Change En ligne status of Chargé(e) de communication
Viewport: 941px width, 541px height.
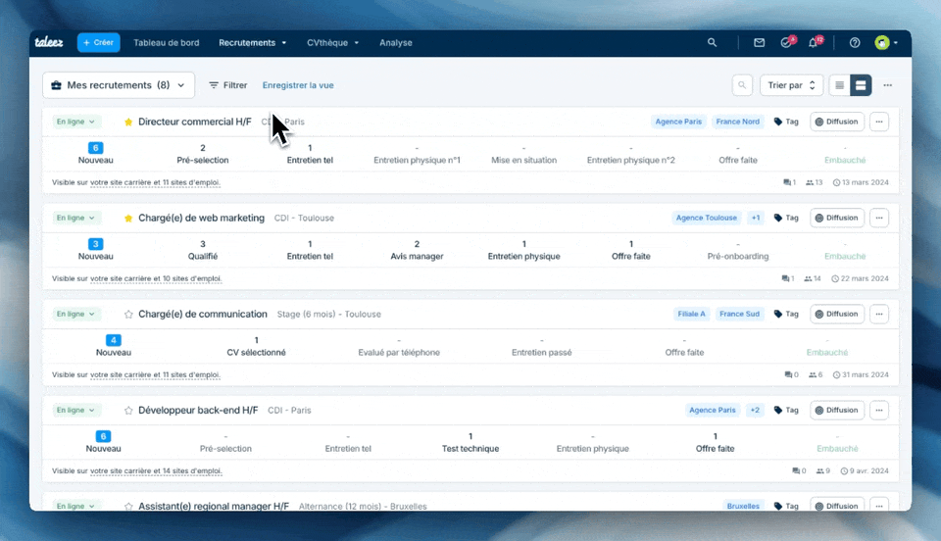[x=75, y=314]
